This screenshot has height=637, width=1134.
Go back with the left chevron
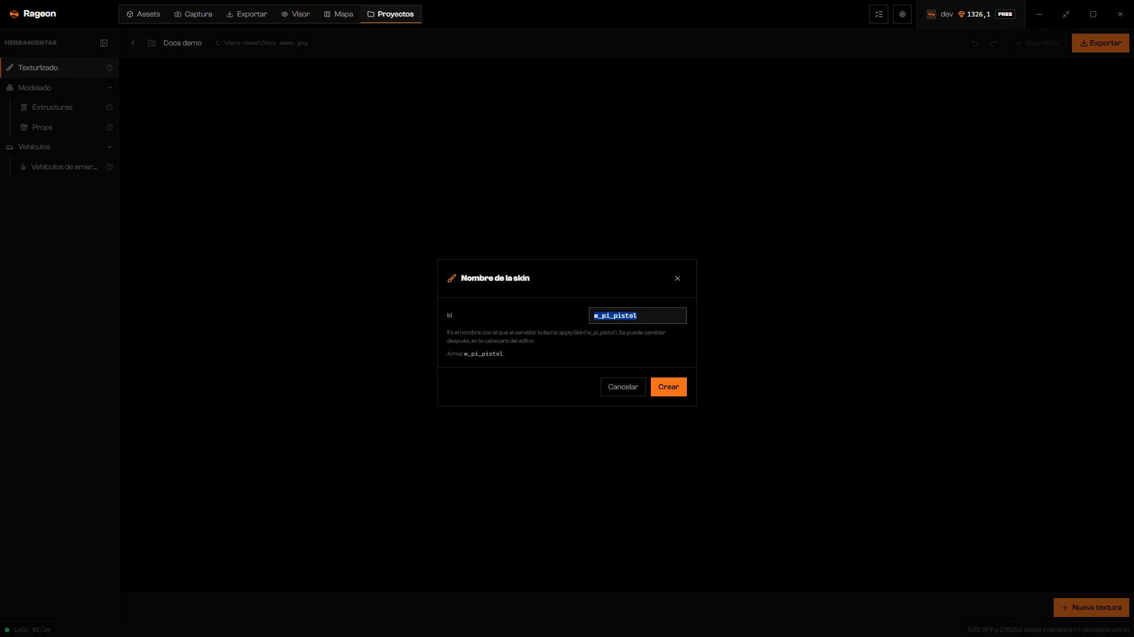133,43
